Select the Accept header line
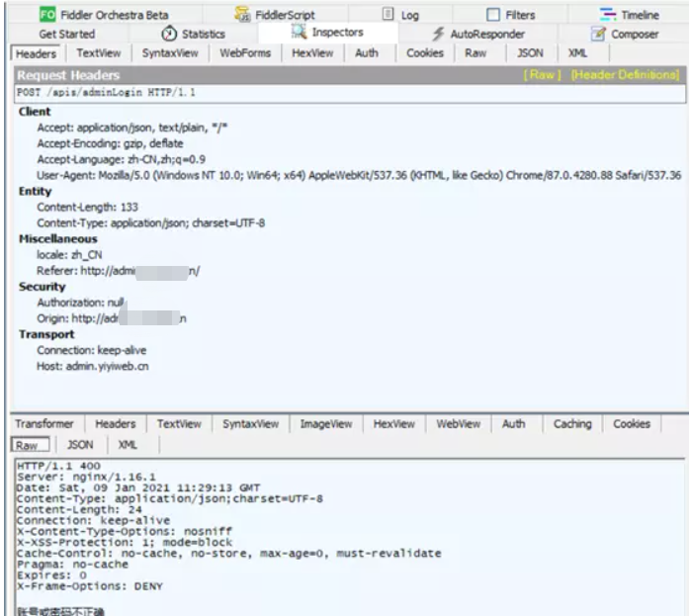692x616 pixels. pyautogui.click(x=131, y=128)
